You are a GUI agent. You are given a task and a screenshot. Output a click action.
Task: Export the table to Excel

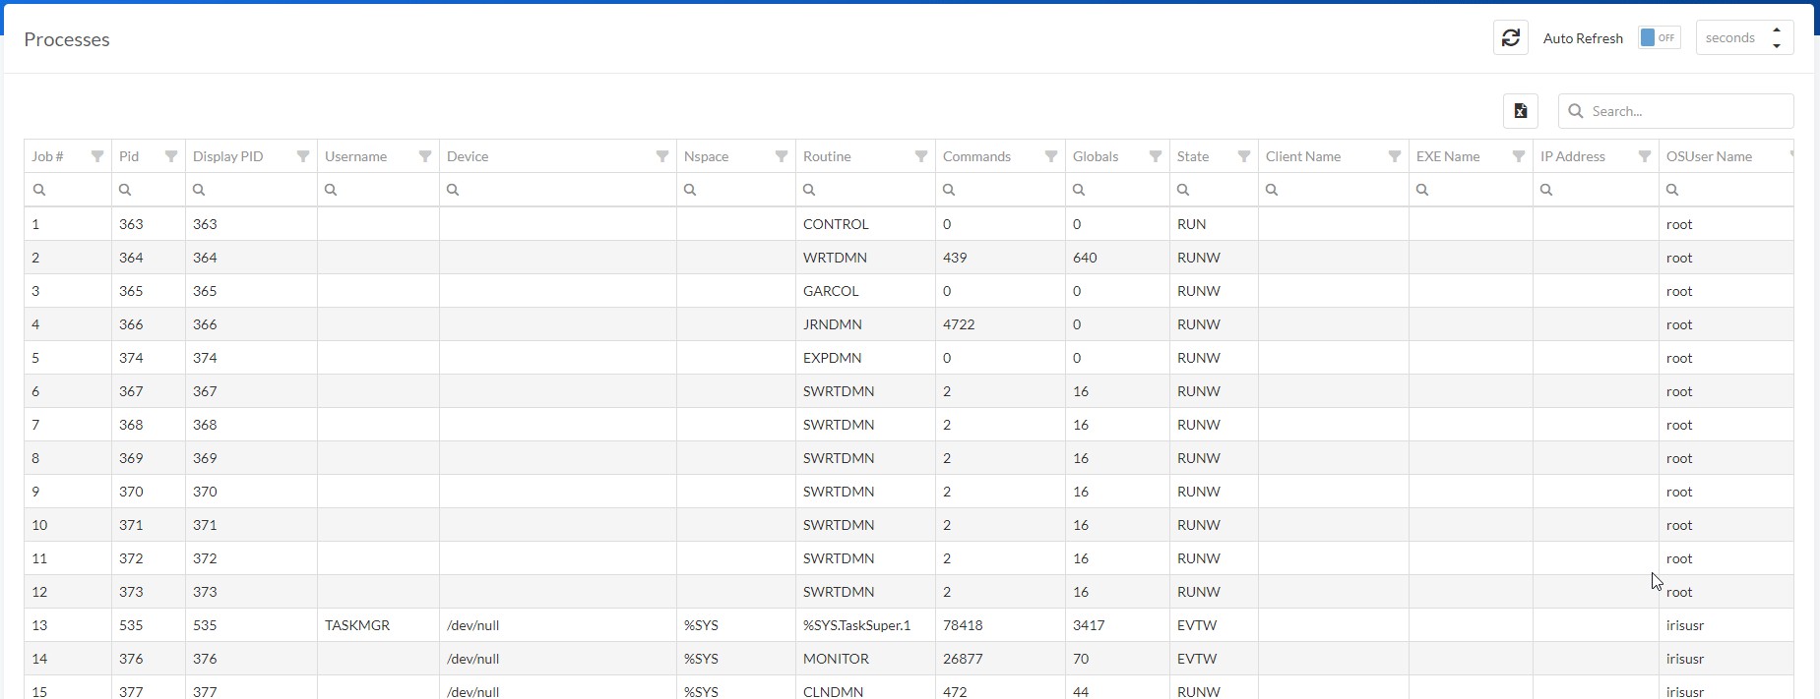click(1520, 111)
